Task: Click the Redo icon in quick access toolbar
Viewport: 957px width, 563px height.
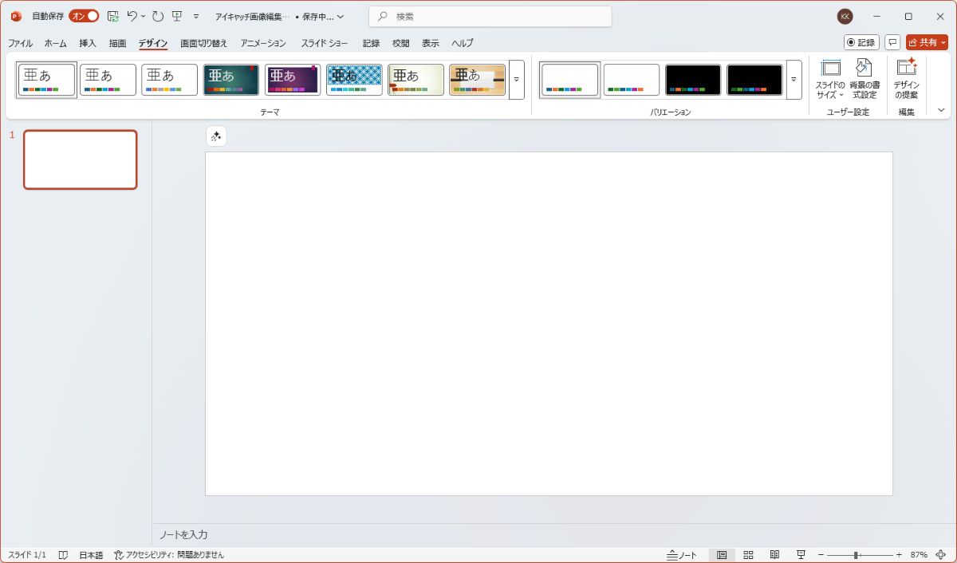Action: [x=157, y=16]
